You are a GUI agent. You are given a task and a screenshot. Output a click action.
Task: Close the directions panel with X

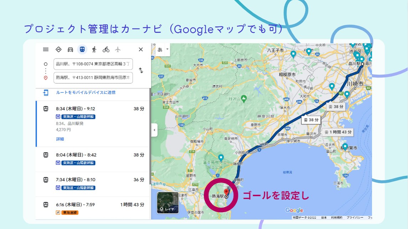141,50
